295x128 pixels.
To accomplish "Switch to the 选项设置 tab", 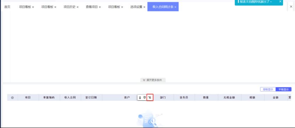I will 136,7.
